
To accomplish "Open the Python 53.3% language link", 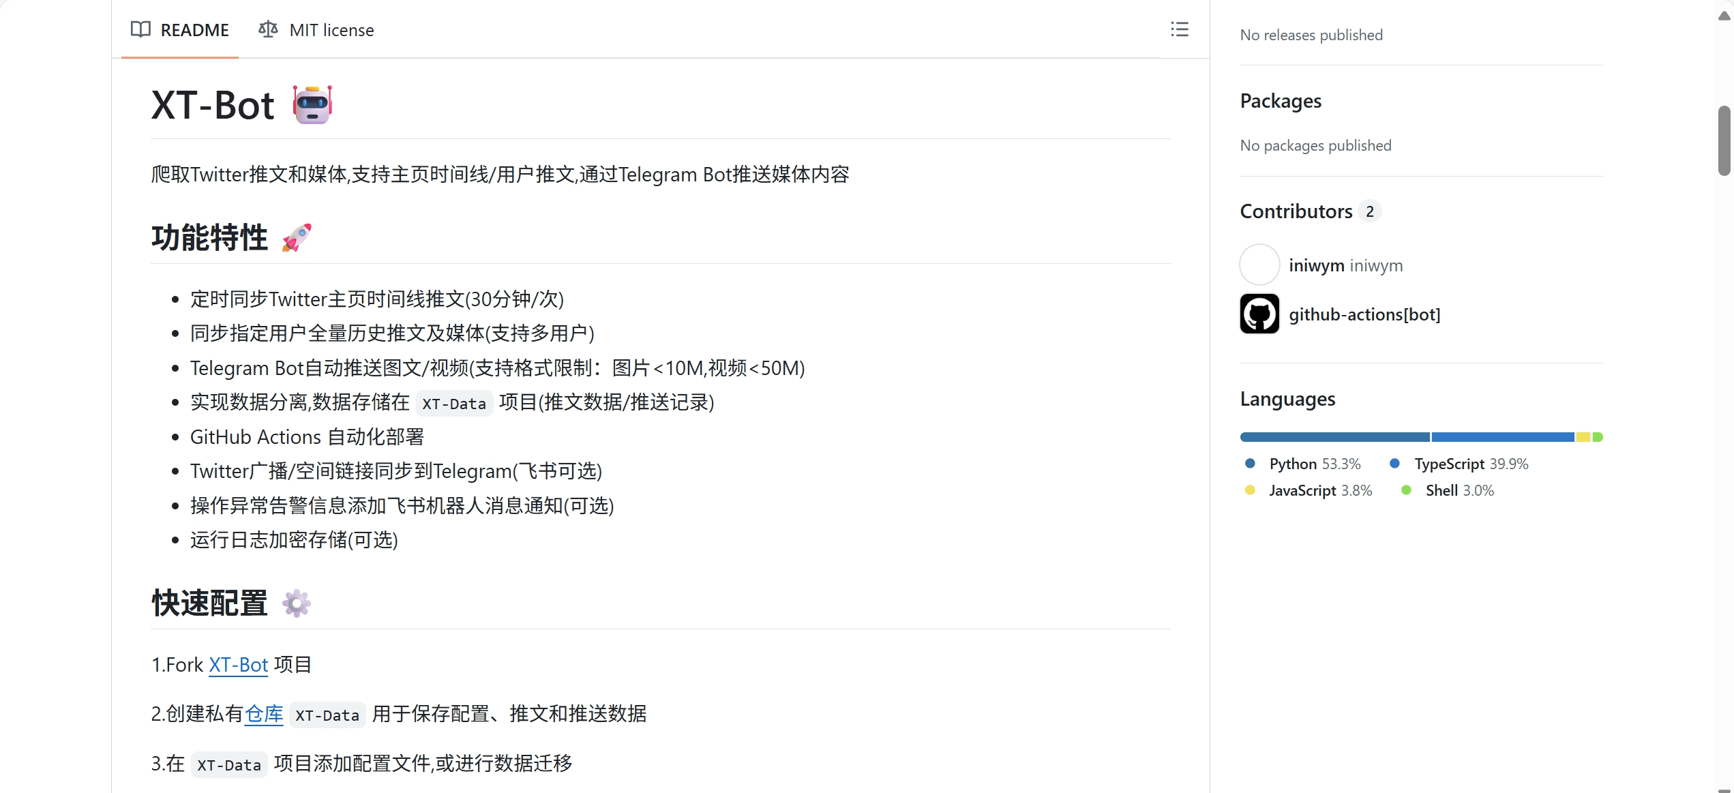I will point(1315,464).
